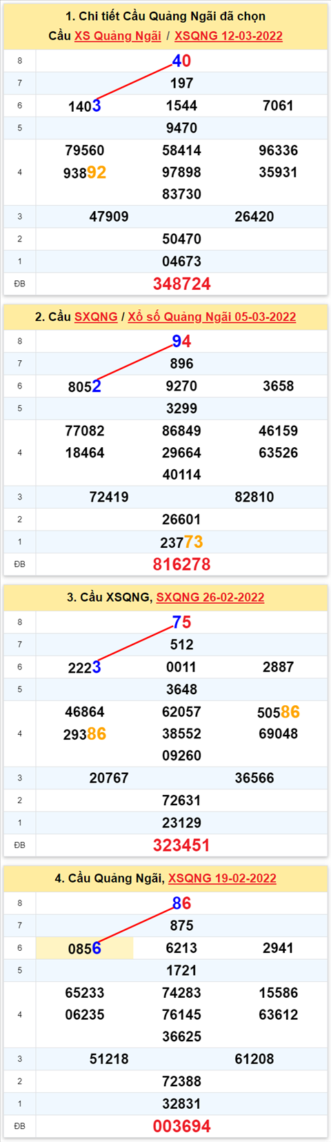The image size is (331, 1142).
Task: Click prize-8 number 86 in 19-02-2022 table
Action: (181, 903)
